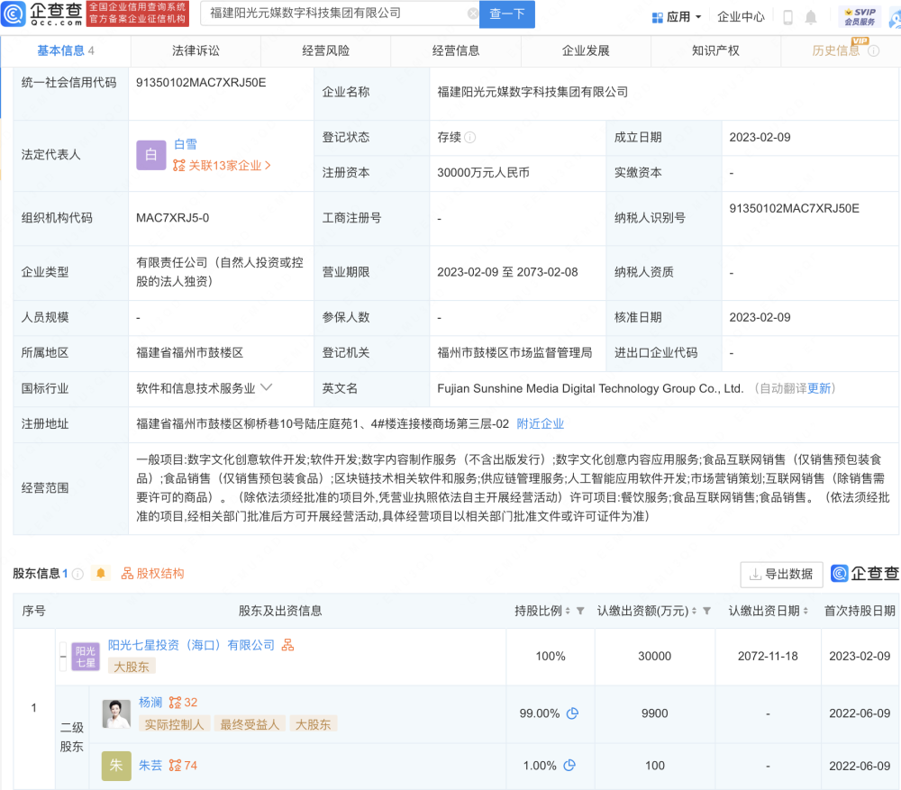Sort by 持股比例 using the sort arrows
The image size is (901, 790).
point(568,611)
